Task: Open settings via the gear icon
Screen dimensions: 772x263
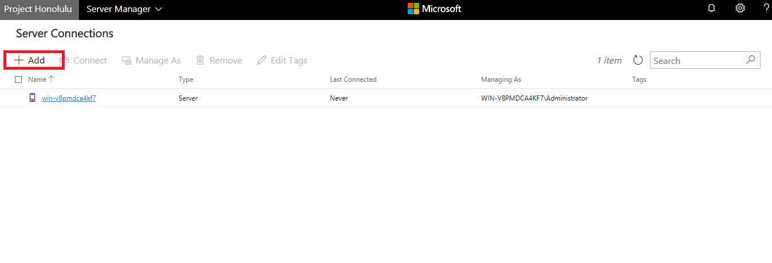Action: 741,9
